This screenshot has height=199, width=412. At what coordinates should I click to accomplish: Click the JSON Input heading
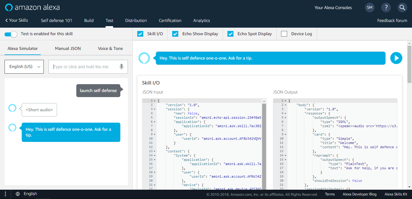tap(153, 92)
